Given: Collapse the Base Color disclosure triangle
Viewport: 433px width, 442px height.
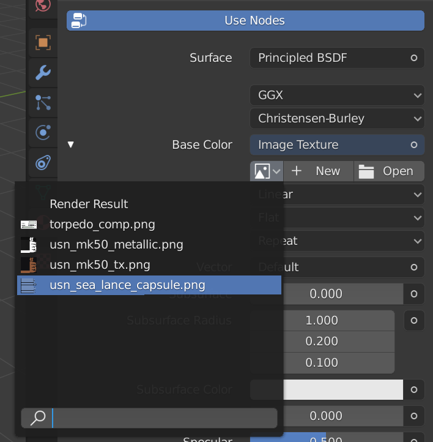Looking at the screenshot, I should (x=71, y=144).
